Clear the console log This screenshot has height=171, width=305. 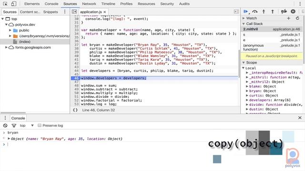pos(5,125)
